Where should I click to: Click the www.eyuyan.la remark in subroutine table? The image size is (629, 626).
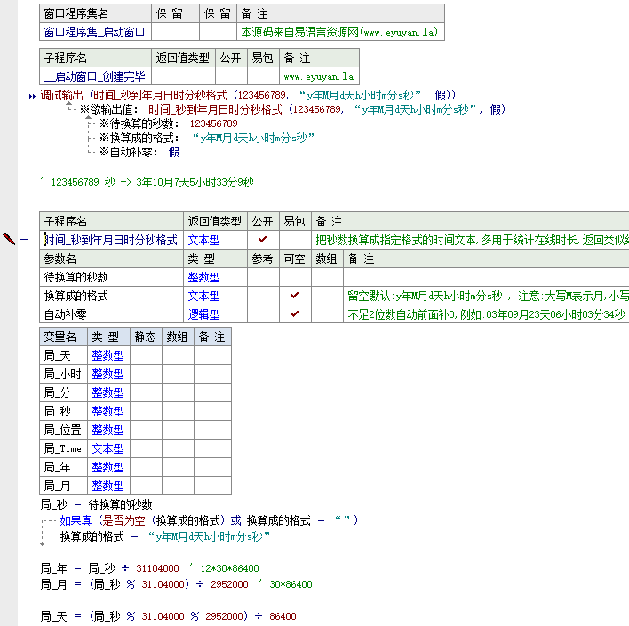point(319,76)
